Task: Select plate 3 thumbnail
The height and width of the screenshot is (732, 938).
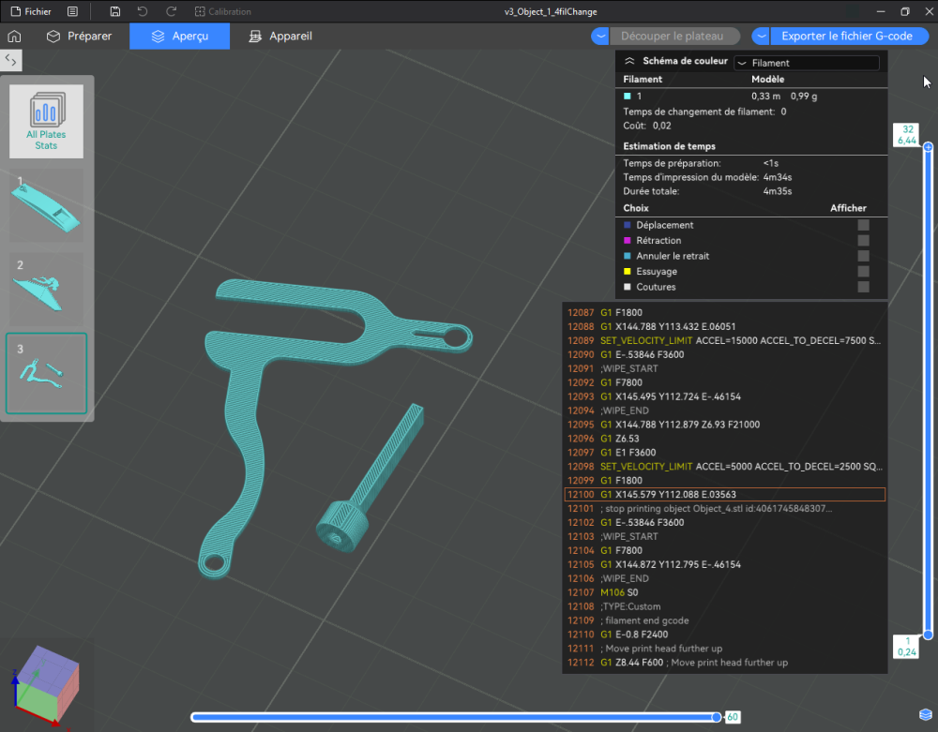Action: [x=47, y=373]
